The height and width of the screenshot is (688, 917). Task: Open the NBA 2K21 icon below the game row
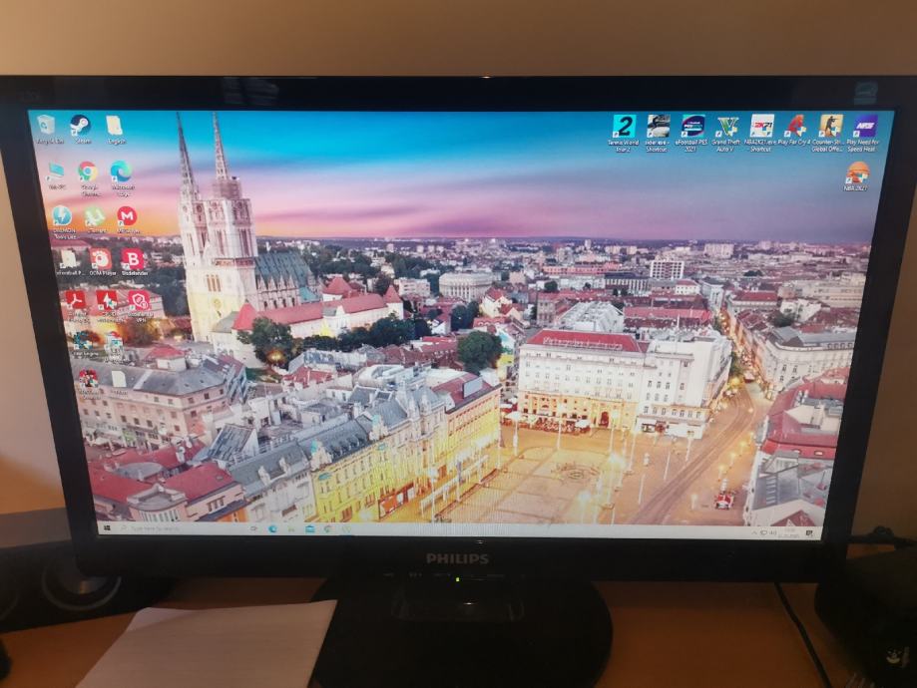(x=857, y=174)
